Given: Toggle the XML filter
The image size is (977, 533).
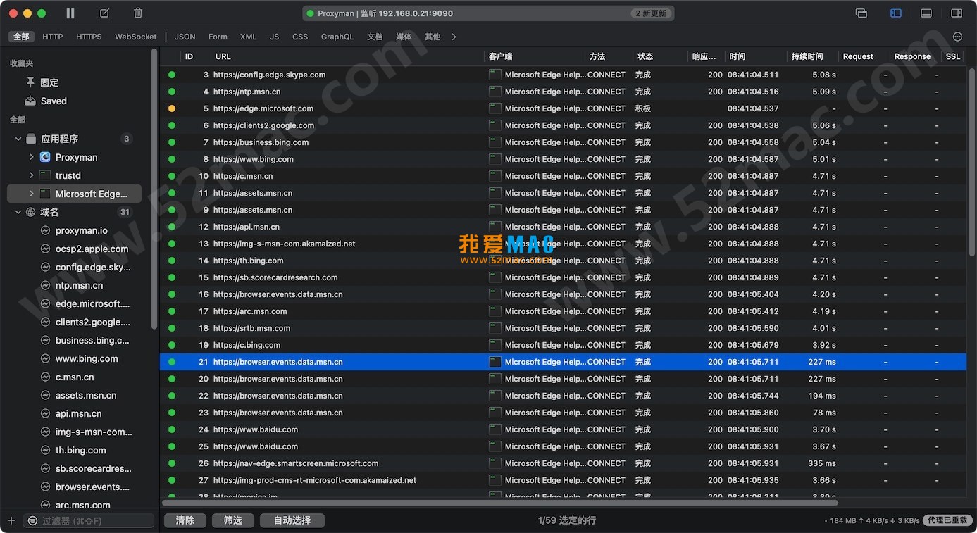Looking at the screenshot, I should point(248,37).
